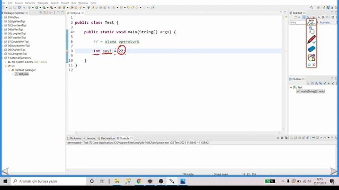Select 07.DoubleVeriTipi project
339x190 pixels.
pos(18,42)
